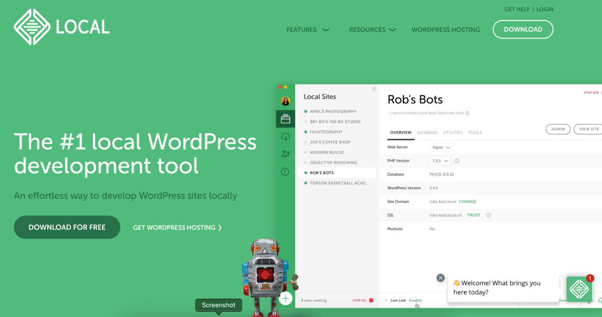Open the PHP Version 7.3.5 dropdown
602x317 pixels.
440,161
